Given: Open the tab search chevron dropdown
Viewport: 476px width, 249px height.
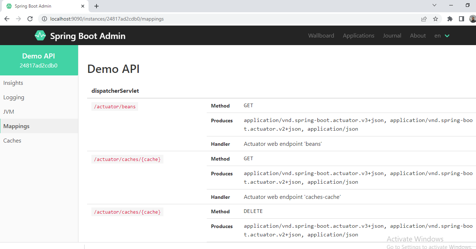Looking at the screenshot, I should tap(434, 5).
